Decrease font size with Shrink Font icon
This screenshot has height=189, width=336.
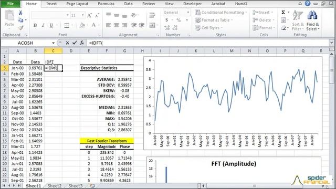97,15
